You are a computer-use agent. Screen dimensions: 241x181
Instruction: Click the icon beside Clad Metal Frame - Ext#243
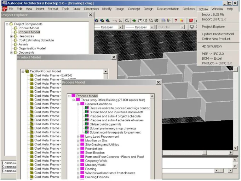point(31,76)
